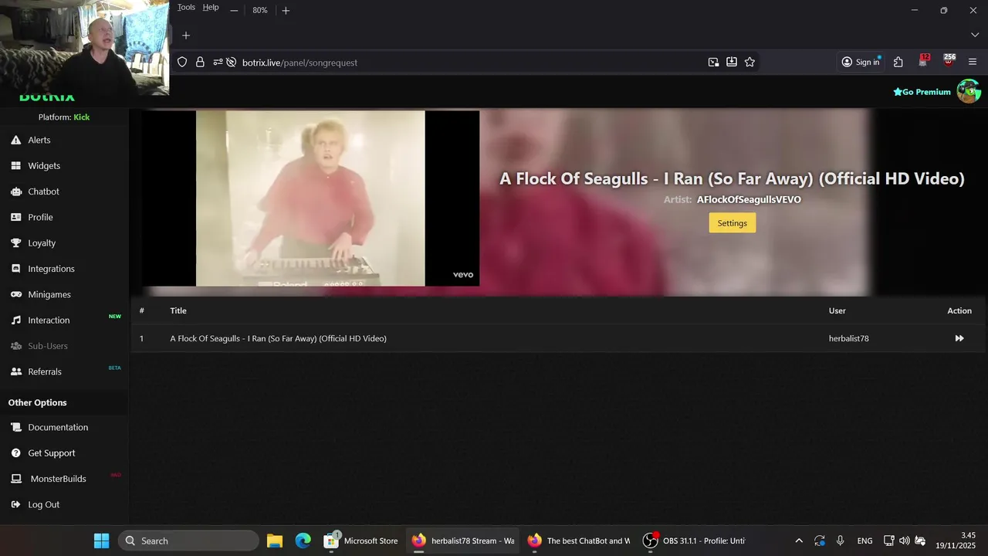Viewport: 988px width, 556px height.
Task: Bookmark this page with the star icon
Action: [749, 63]
